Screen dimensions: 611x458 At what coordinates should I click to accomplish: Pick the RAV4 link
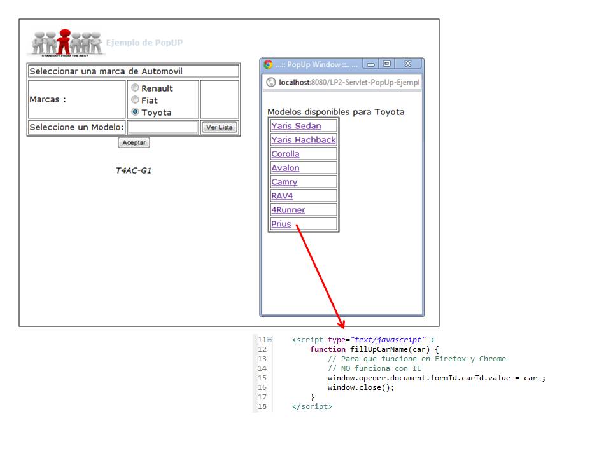282,196
